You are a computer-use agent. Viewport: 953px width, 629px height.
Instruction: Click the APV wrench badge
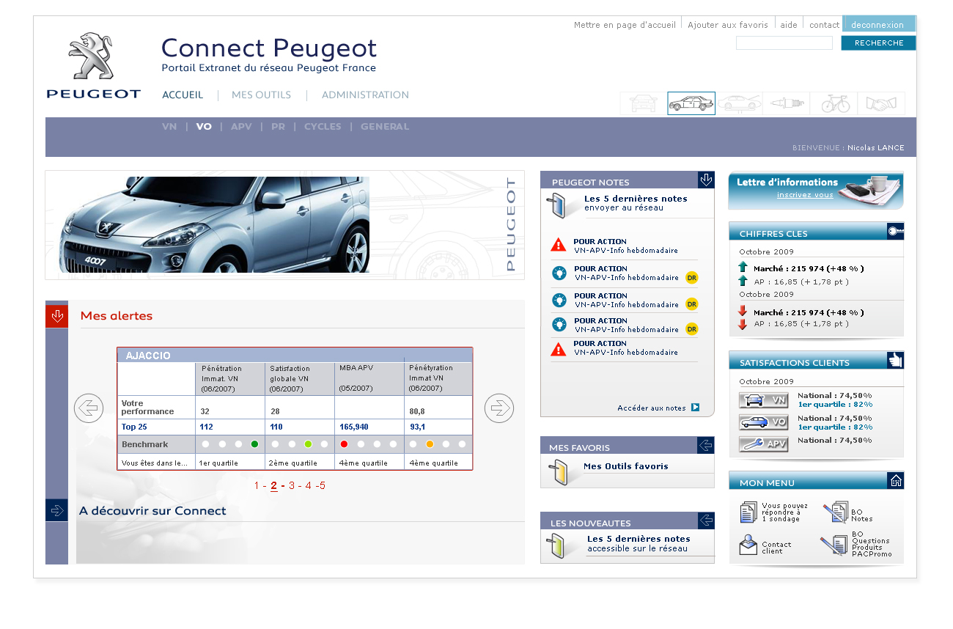(x=764, y=444)
